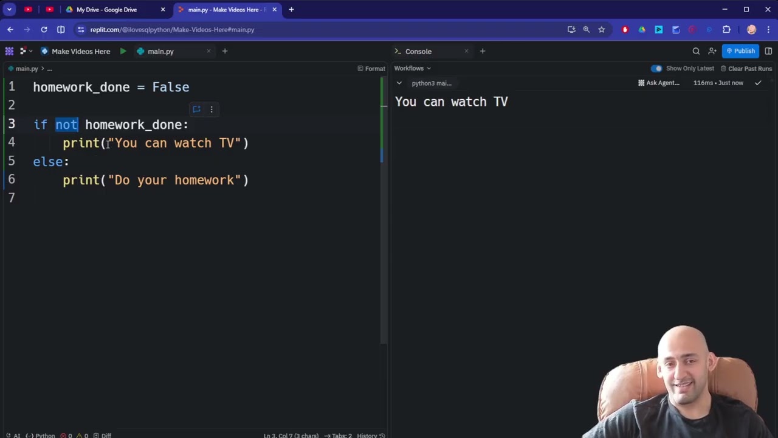This screenshot has width=778, height=438.
Task: Click the Ln 3, Col 7 cursor position indicator
Action: [291, 436]
